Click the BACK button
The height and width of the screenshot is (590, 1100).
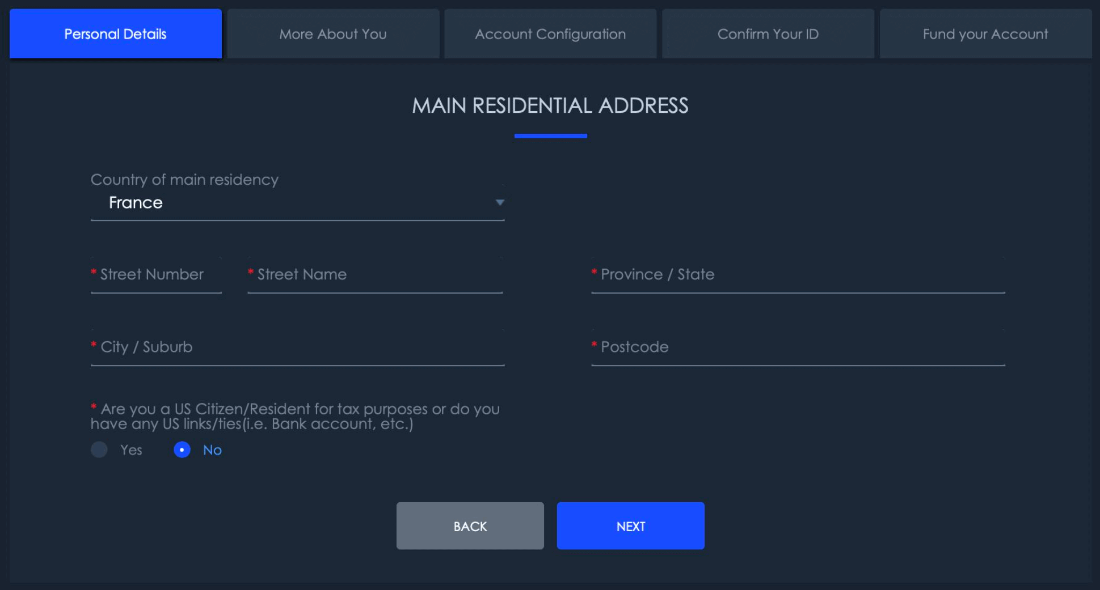coord(470,525)
